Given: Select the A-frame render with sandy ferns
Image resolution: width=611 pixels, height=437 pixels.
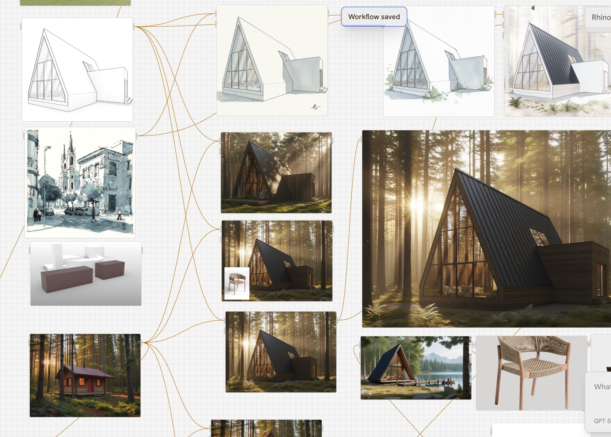Looking at the screenshot, I should [558, 61].
